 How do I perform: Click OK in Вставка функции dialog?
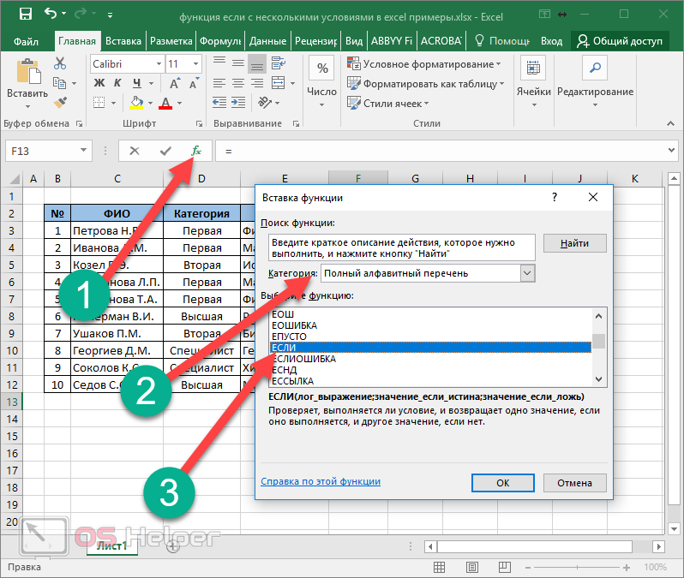coord(502,483)
